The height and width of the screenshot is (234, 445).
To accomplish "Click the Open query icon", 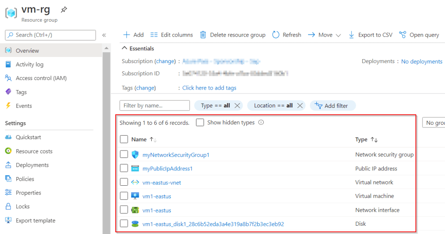I will [402, 35].
